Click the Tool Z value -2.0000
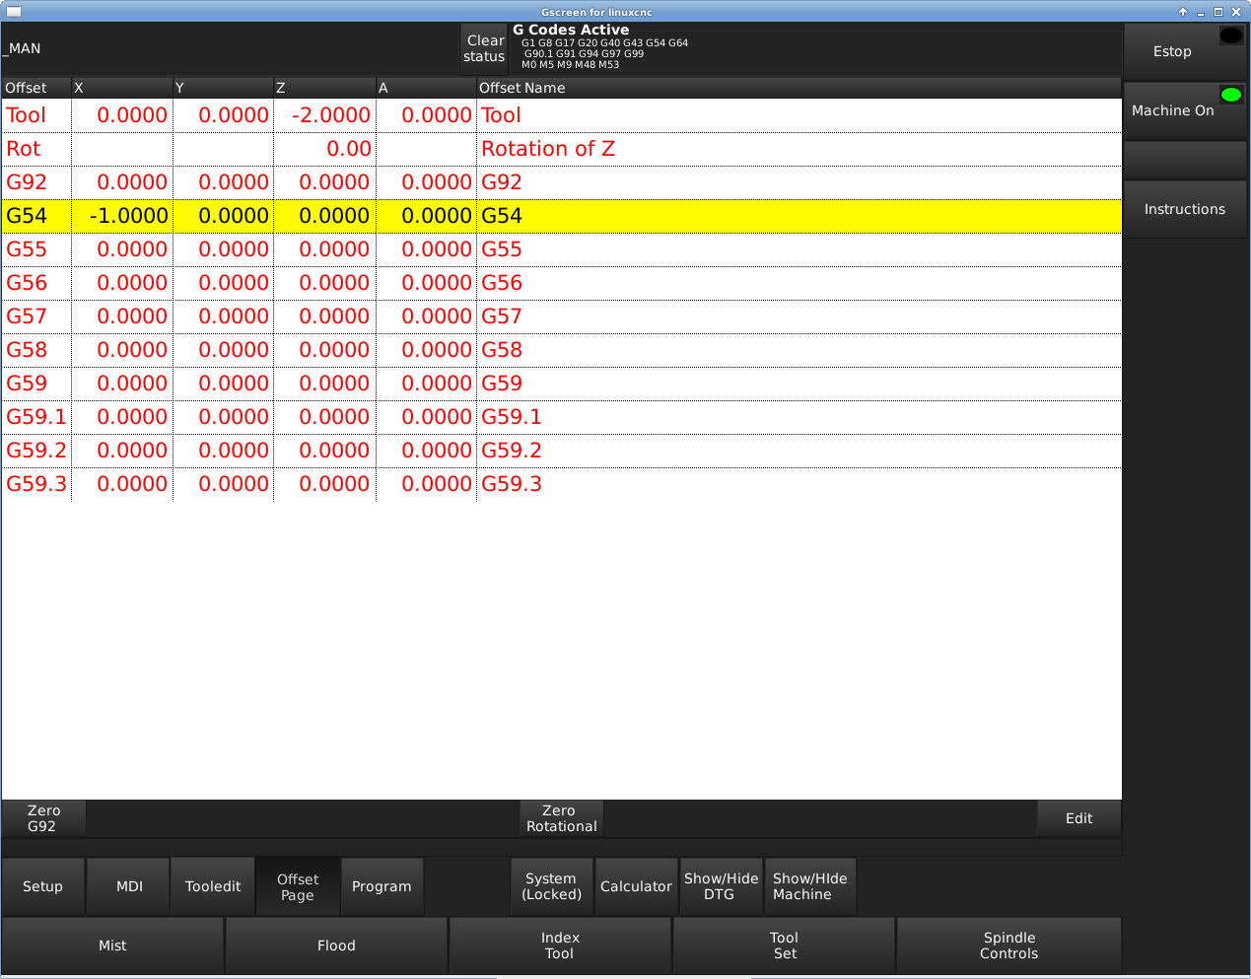Screen dimensions: 1251x979 (x=331, y=115)
